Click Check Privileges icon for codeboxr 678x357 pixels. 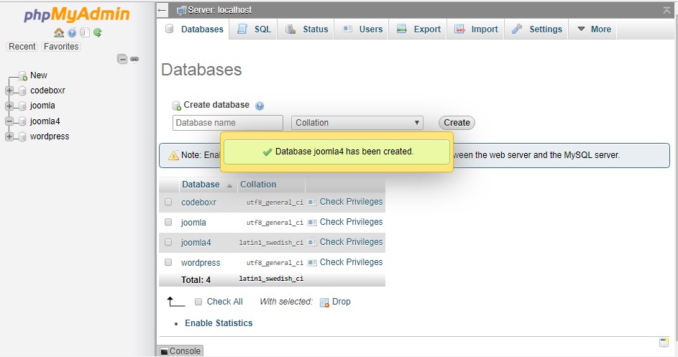[x=312, y=202]
